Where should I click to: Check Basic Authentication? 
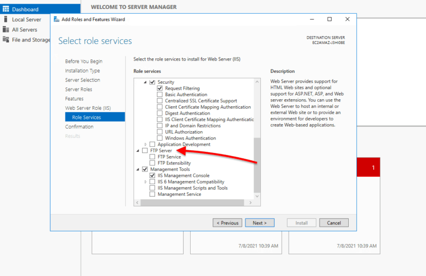[160, 94]
